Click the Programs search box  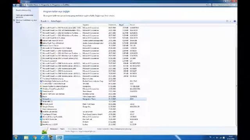click(225, 5)
